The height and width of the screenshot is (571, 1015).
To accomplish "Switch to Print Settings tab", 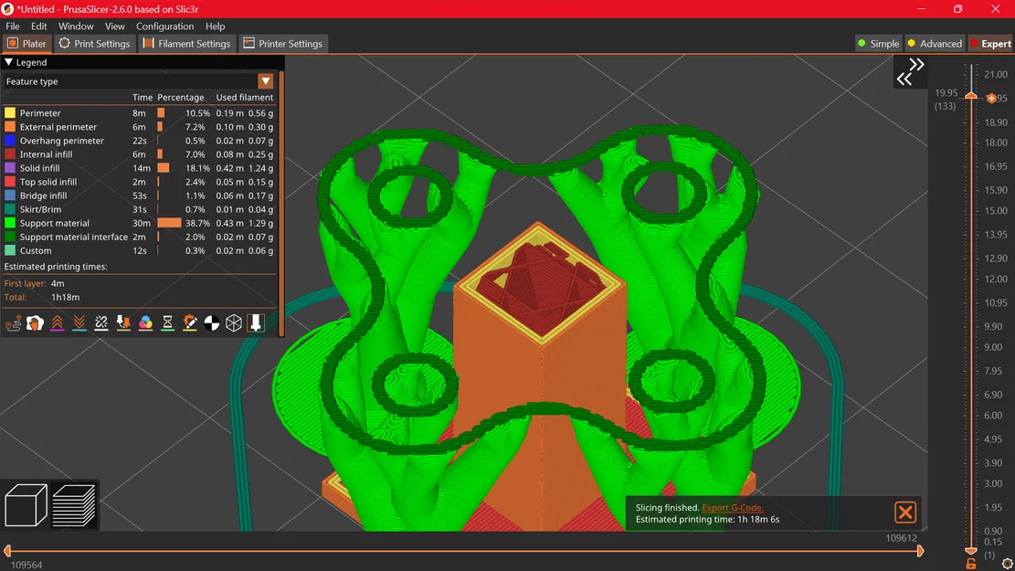I will pyautogui.click(x=94, y=43).
